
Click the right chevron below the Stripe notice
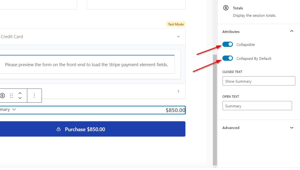[178, 91]
